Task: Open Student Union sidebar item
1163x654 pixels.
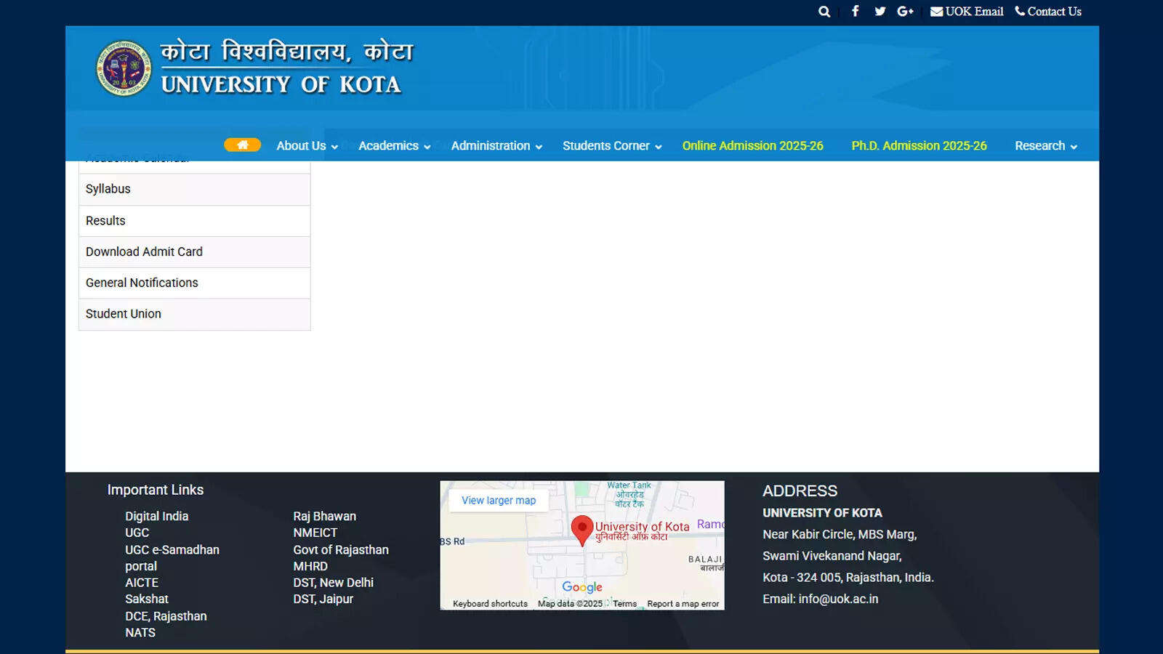Action: tap(194, 315)
